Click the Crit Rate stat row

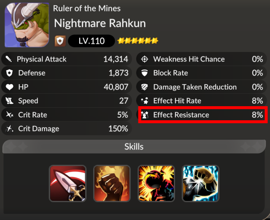pos(67,115)
